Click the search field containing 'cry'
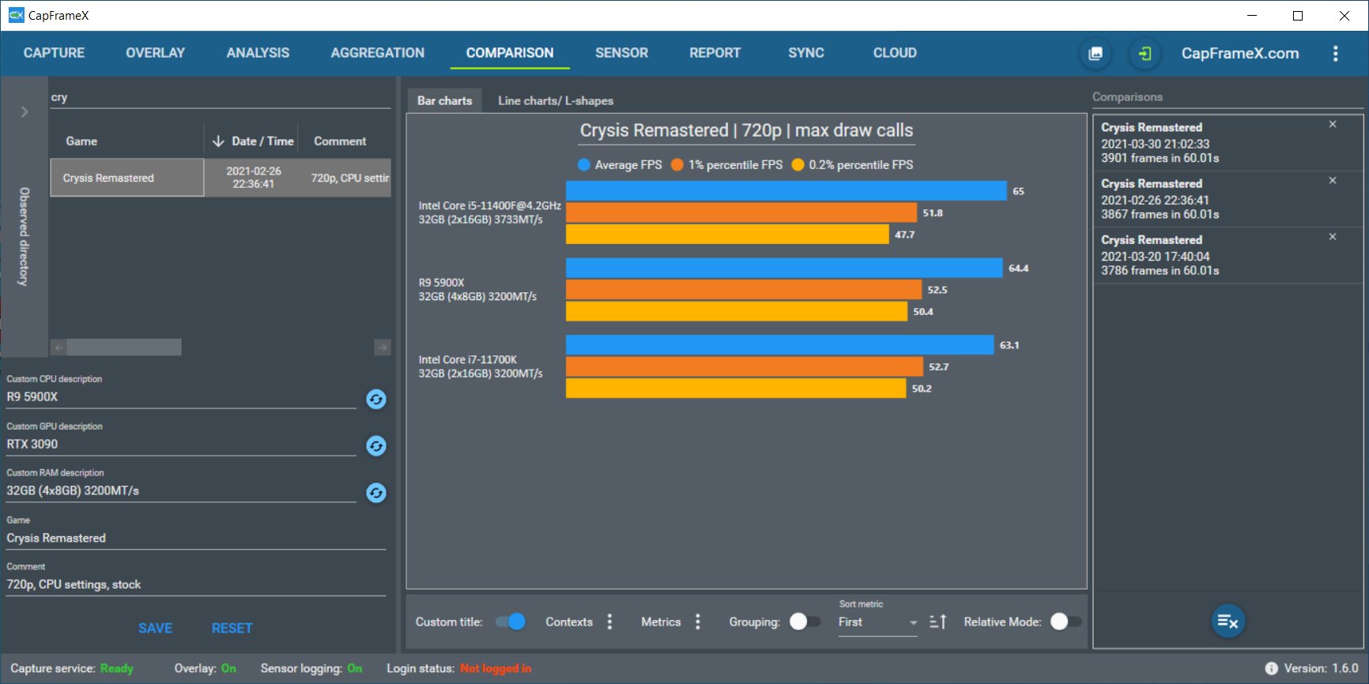The width and height of the screenshot is (1369, 684). [x=221, y=98]
